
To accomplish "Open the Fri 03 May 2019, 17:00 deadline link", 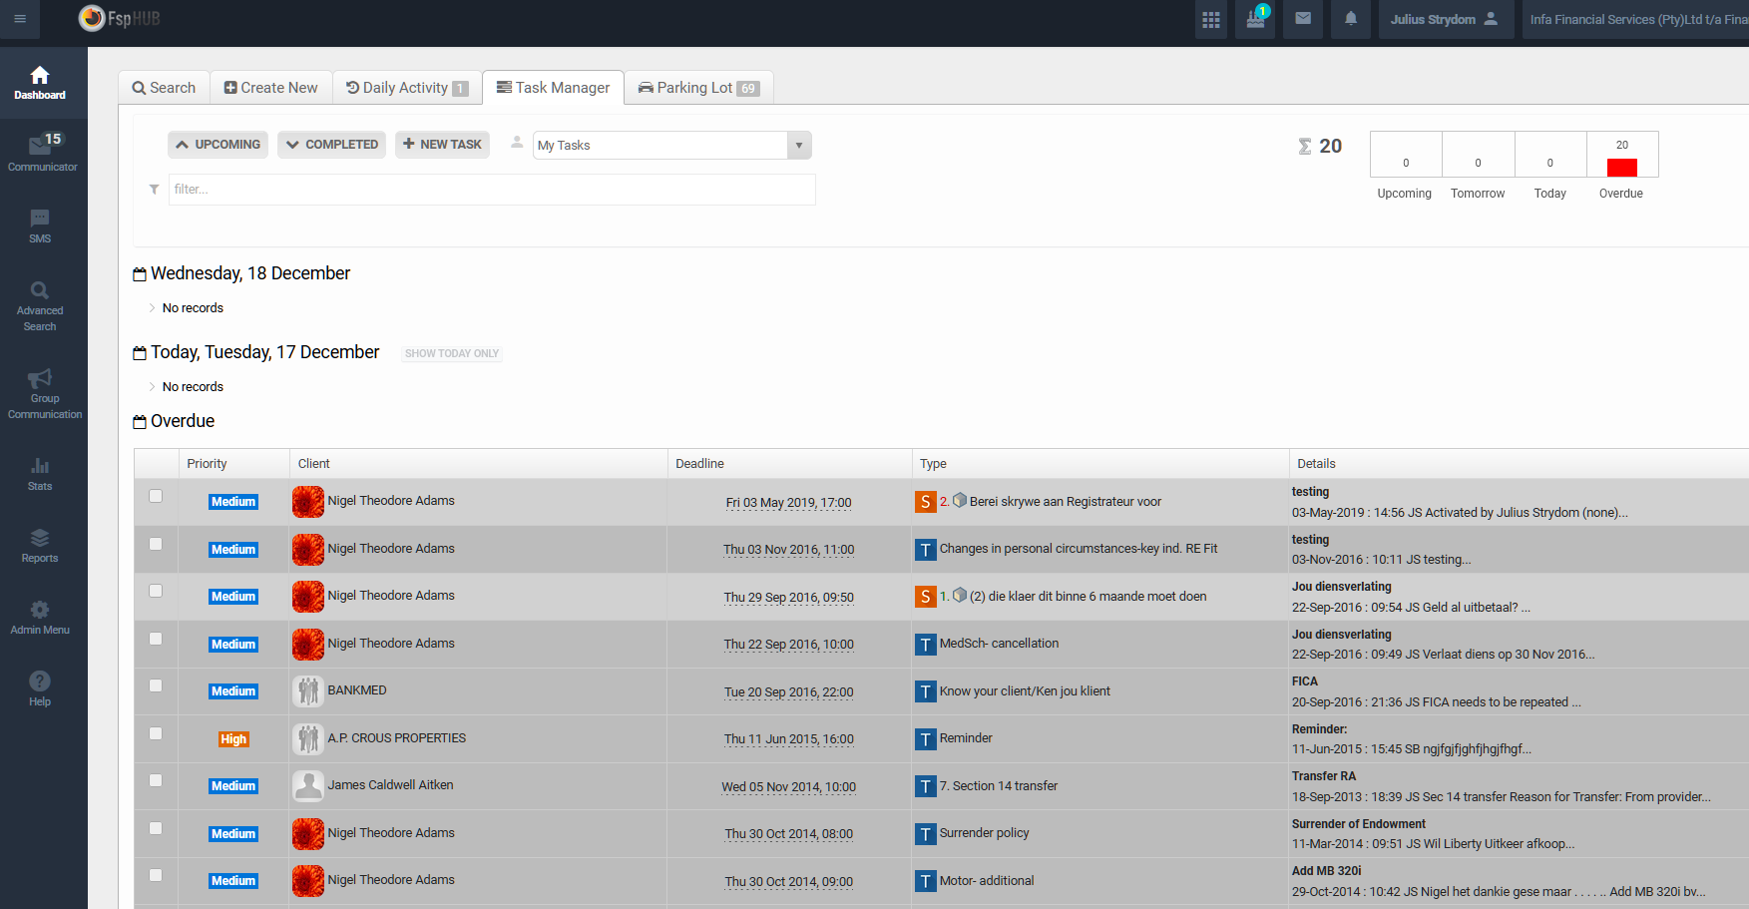I will [788, 503].
